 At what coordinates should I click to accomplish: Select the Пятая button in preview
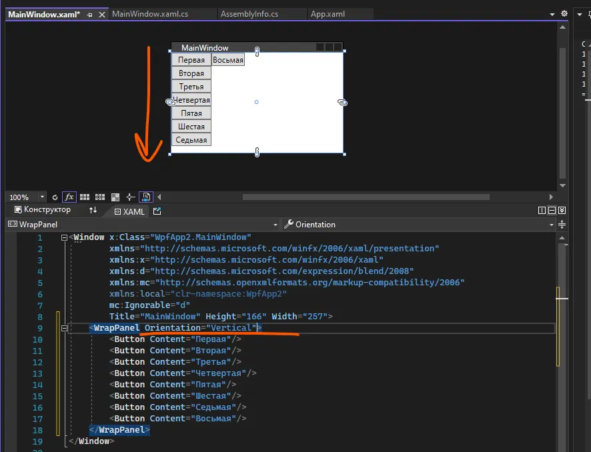(191, 113)
